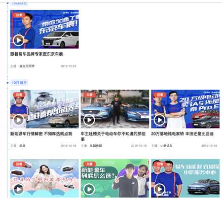Screen dimensions: 222x198
Task: Click 回看 badge on green 新能源车到底怎么选 thumbnail
Action: point(90,164)
